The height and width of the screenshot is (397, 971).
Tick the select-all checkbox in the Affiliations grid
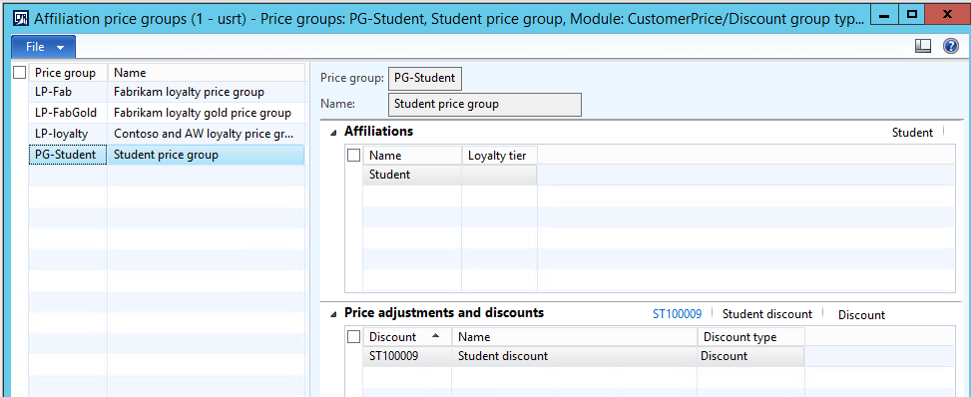tap(353, 156)
